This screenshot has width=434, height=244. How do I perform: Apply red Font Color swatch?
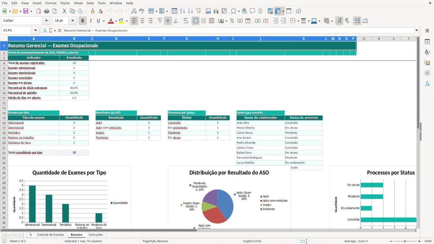(111, 21)
